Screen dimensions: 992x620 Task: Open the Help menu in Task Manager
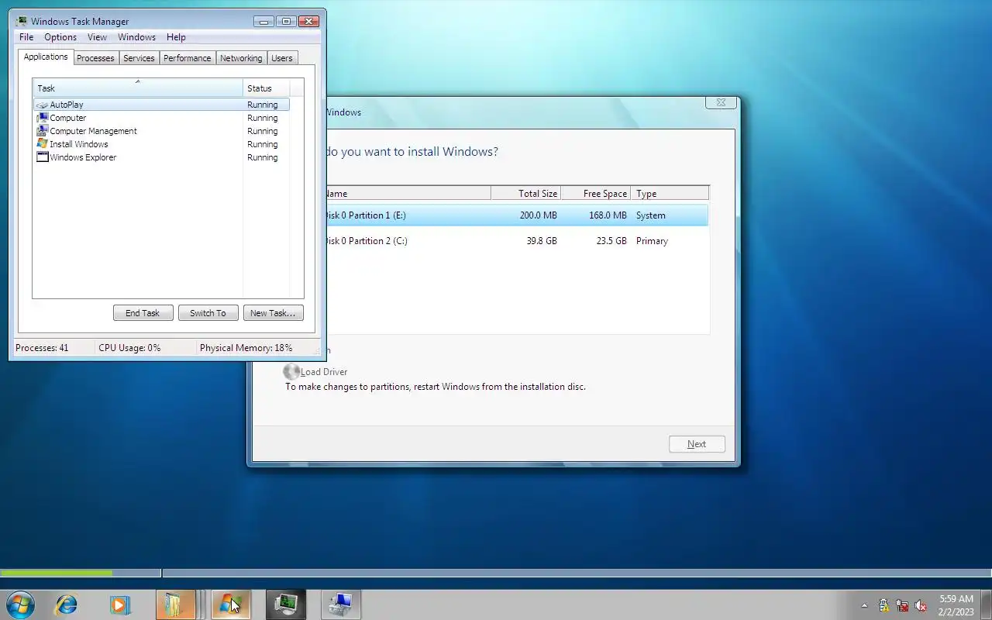(176, 37)
